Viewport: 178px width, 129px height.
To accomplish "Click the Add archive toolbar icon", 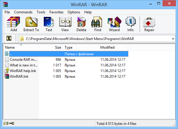I will [x=13, y=22].
